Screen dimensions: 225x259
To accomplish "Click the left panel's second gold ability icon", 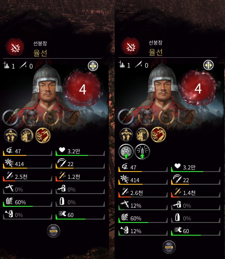I will [x=27, y=135].
